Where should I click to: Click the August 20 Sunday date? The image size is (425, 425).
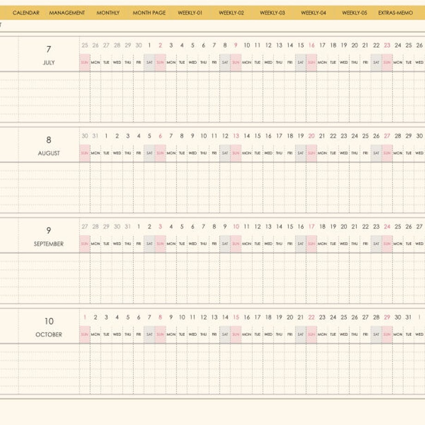[311, 136]
